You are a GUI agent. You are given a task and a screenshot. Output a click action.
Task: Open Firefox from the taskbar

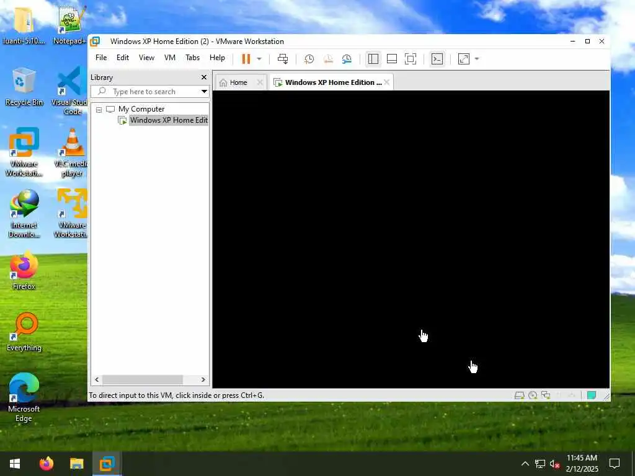(x=46, y=464)
